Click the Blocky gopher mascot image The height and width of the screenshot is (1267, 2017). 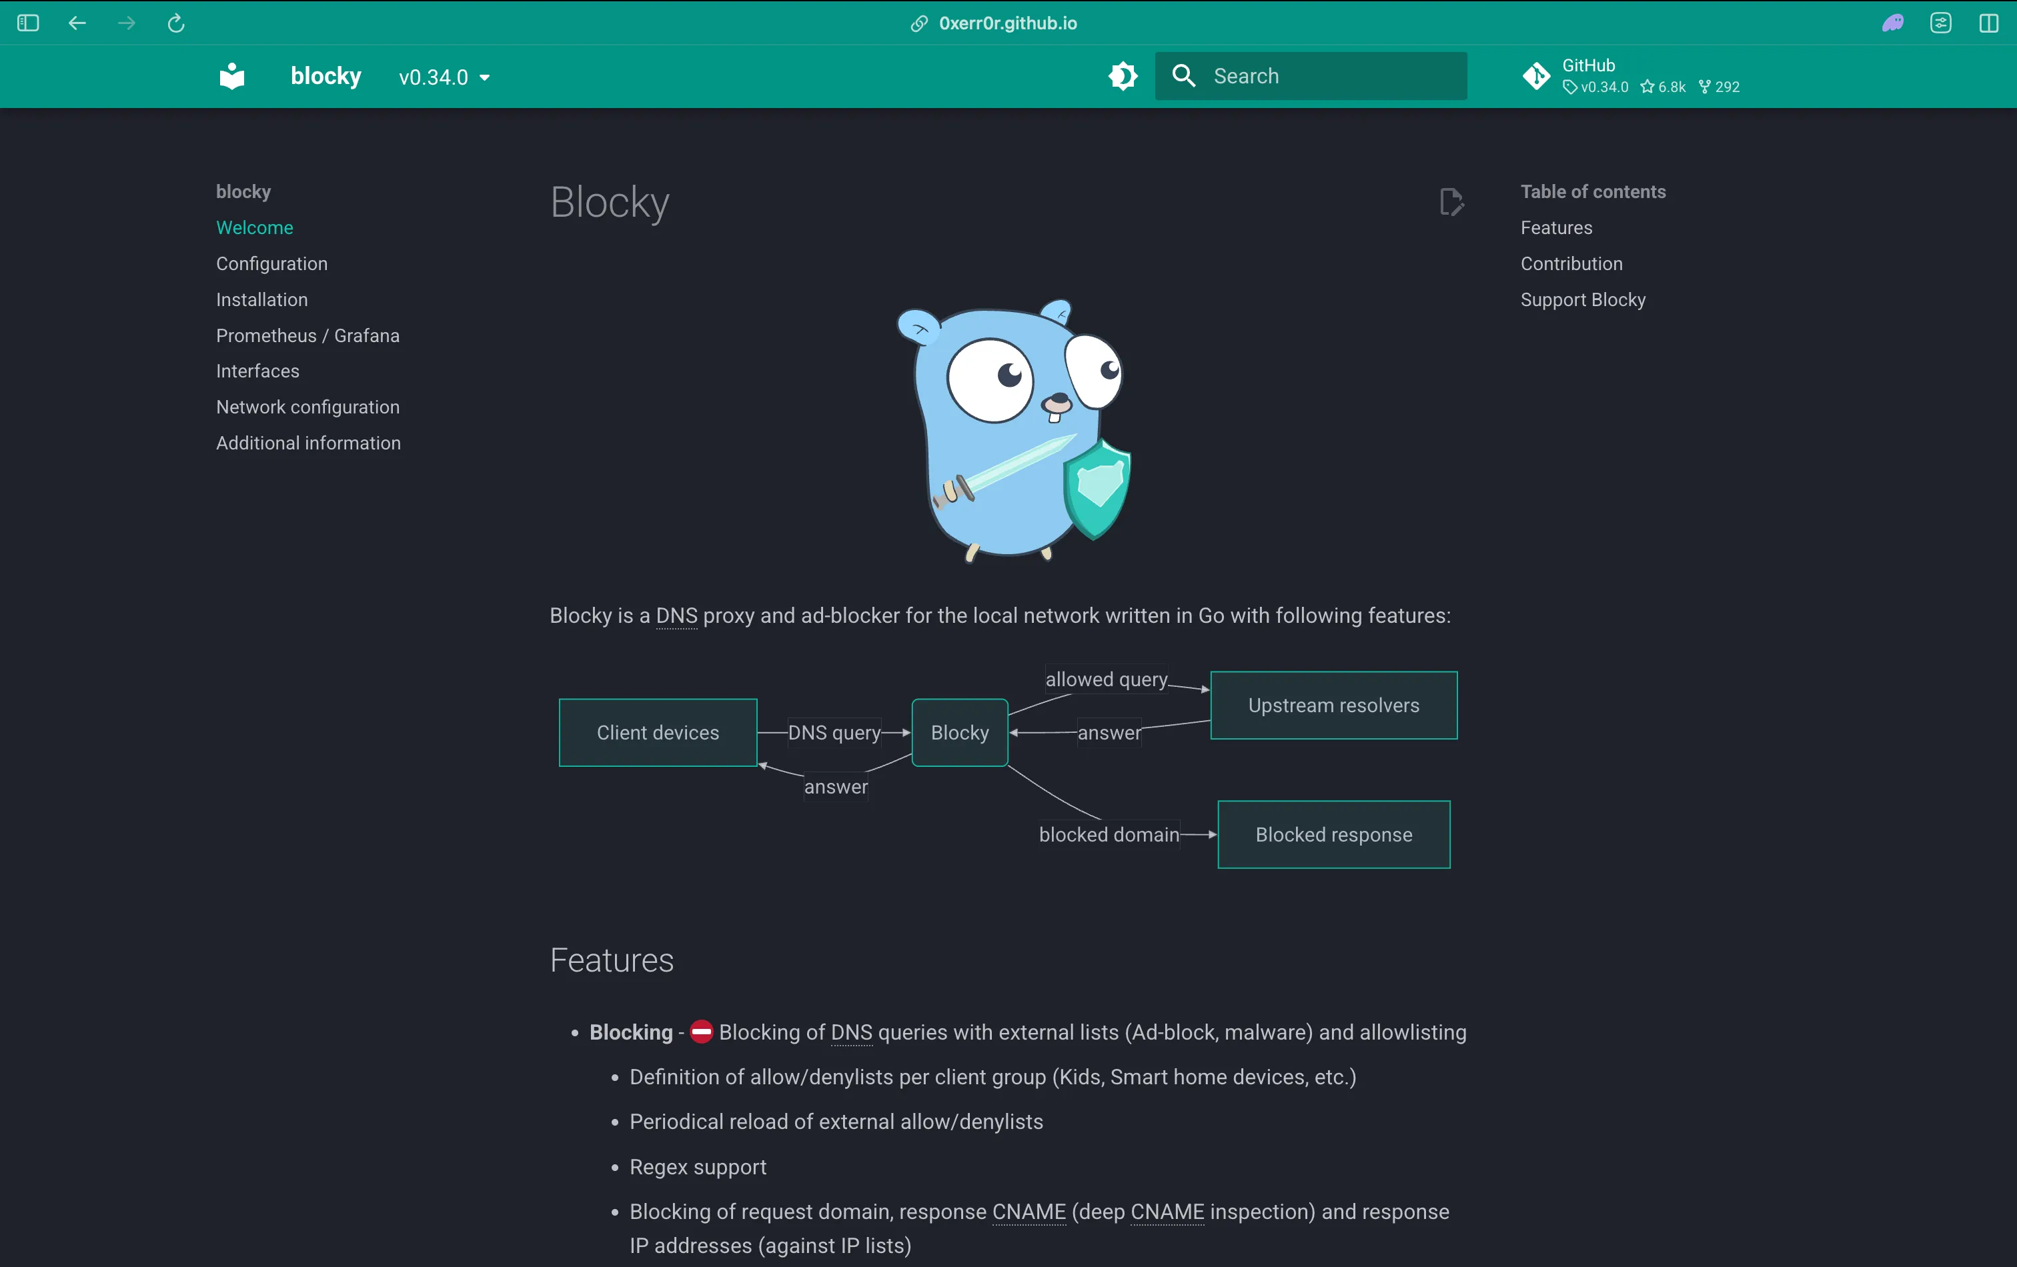tap(1015, 430)
